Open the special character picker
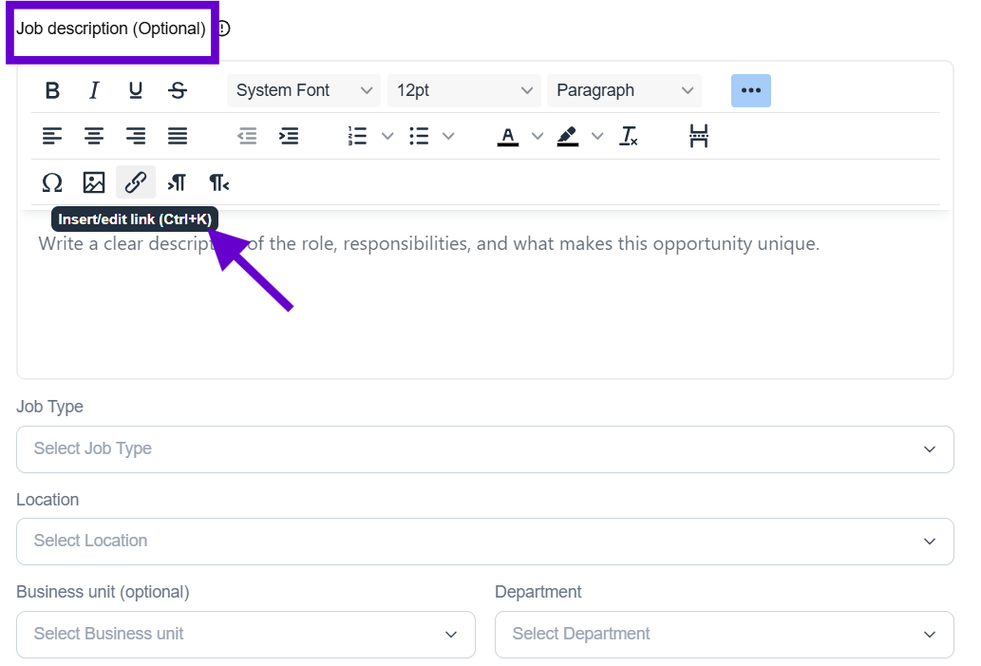 52,182
